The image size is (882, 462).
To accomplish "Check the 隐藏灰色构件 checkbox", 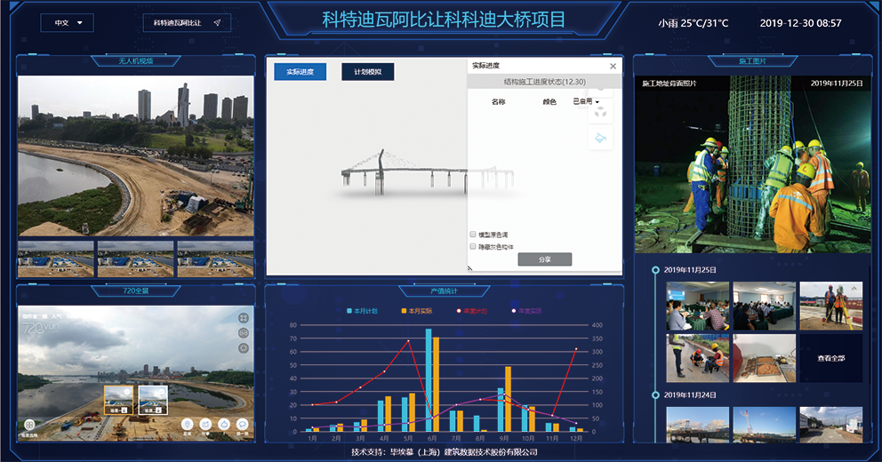I will click(x=473, y=246).
